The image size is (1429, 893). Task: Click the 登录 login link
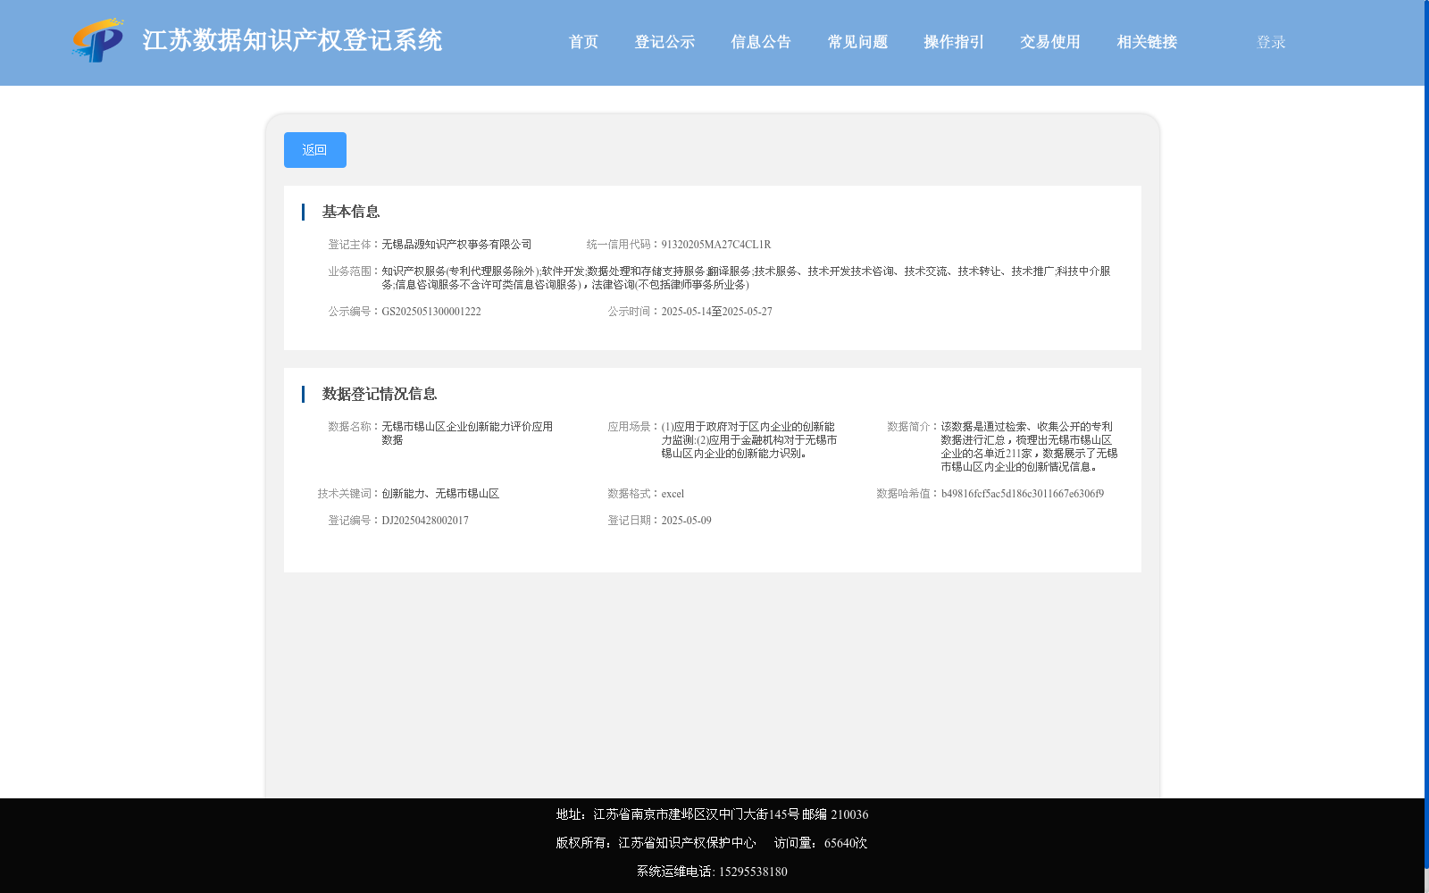1271,42
